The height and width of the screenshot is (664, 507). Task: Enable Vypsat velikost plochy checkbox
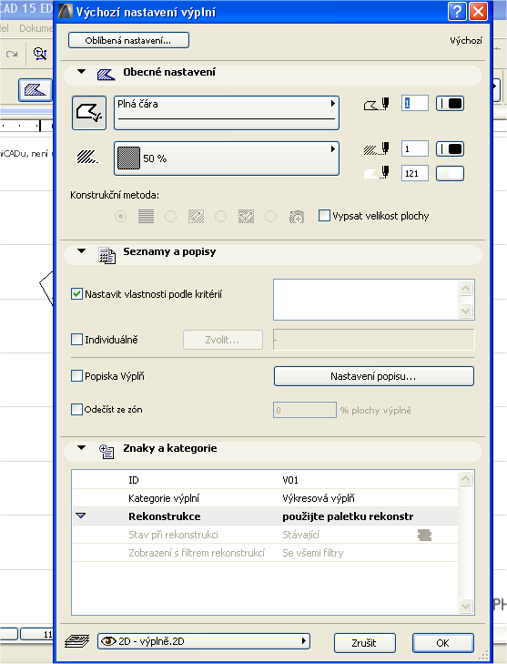coord(324,216)
